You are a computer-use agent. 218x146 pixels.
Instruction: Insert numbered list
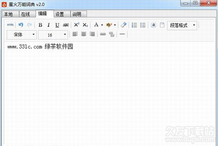(134, 25)
